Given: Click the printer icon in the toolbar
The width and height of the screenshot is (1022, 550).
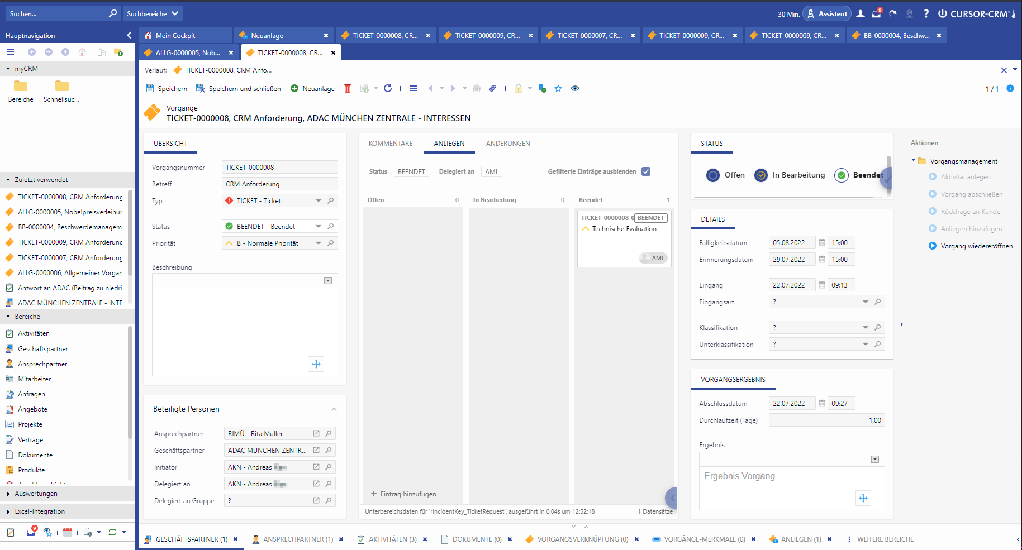Looking at the screenshot, I should (x=477, y=88).
